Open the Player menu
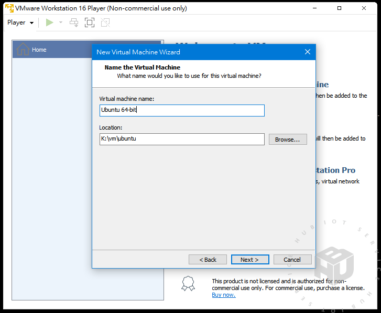381x313 pixels. point(20,22)
